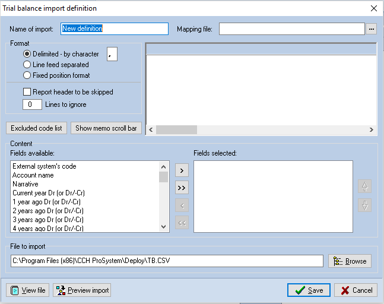384x304 pixels.
Task: Click the empty Fields selected list box
Action: (x=273, y=197)
